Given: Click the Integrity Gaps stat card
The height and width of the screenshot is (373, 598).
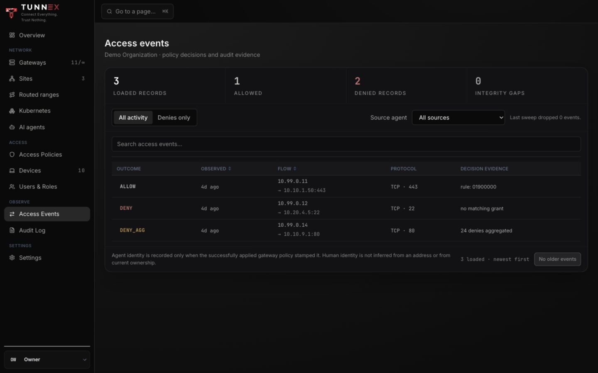Looking at the screenshot, I should coord(527,86).
